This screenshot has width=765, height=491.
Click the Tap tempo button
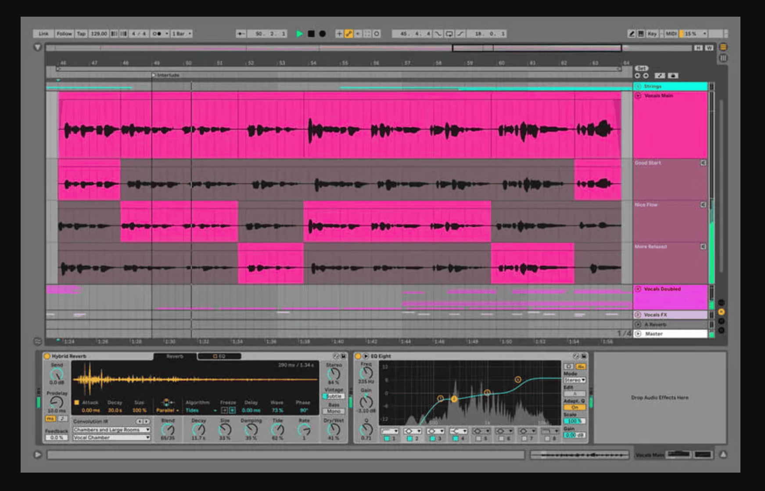click(81, 34)
